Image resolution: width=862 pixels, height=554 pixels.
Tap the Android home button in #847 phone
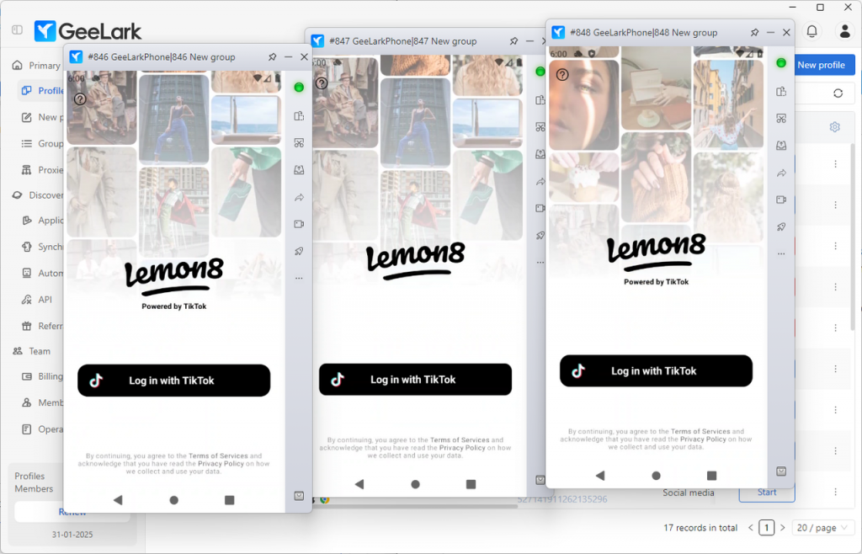pos(415,484)
